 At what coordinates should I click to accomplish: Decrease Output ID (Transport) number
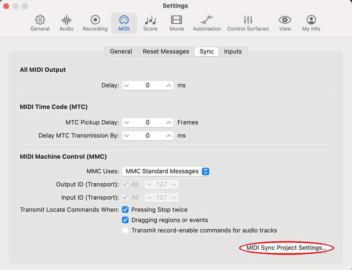click(x=149, y=185)
